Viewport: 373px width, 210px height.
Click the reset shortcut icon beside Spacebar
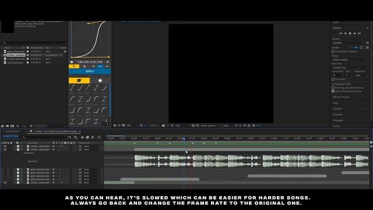(x=367, y=43)
